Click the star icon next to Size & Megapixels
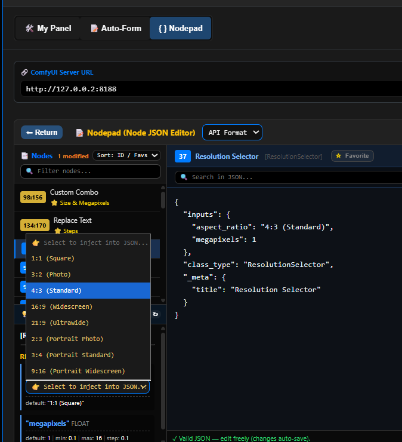This screenshot has width=402, height=442. [x=54, y=203]
